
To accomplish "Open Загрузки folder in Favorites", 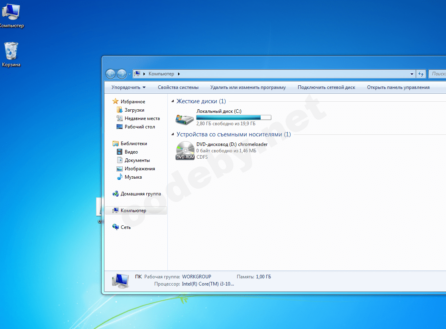I will (x=134, y=110).
